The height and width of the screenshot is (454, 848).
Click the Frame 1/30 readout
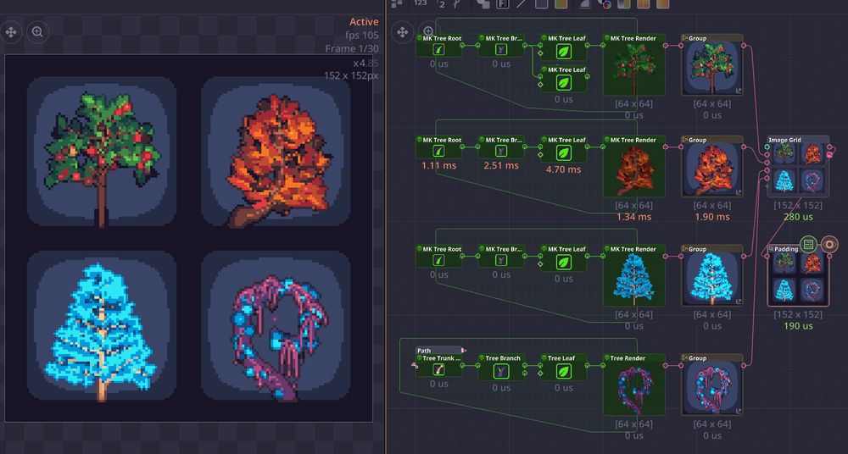tap(352, 48)
